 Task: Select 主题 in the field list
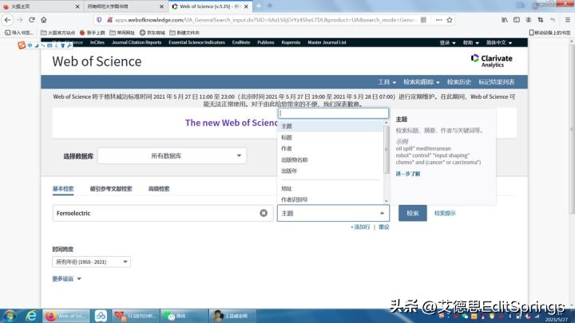tap(331, 126)
